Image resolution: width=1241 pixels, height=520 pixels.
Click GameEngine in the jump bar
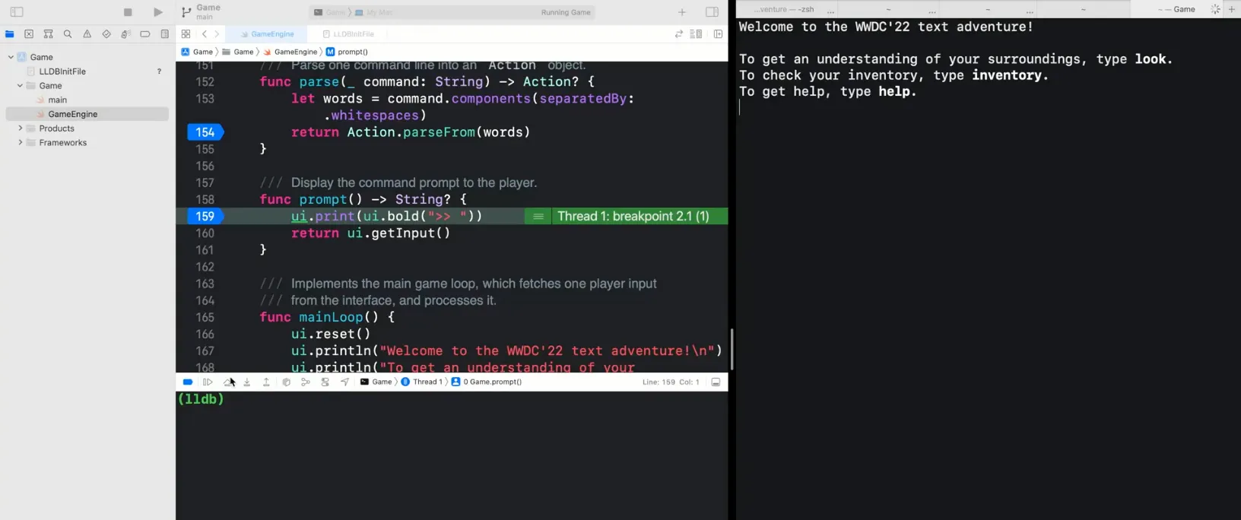coord(290,52)
